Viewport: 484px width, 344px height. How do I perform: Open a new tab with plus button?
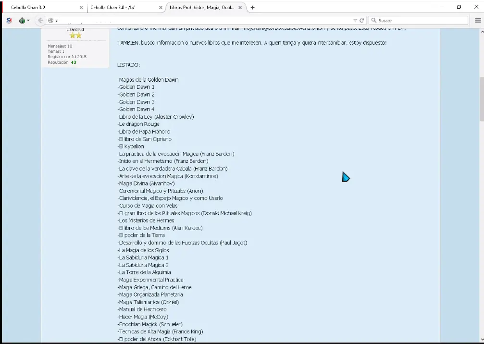252,7
